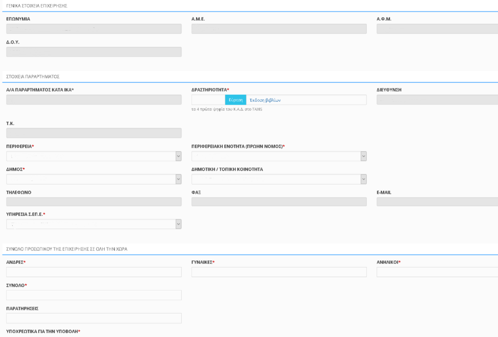Screen dimensions: 498x337
Task: Click the ΦΑΞ fax field
Action: [279, 201]
